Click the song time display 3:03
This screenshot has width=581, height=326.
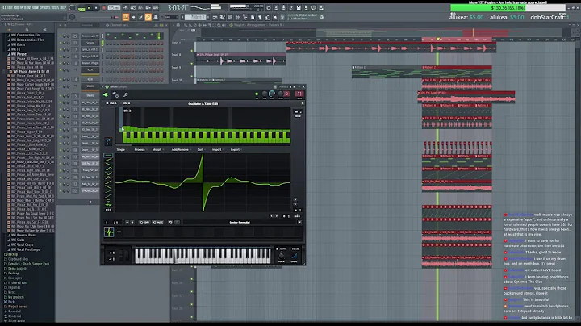[177, 8]
